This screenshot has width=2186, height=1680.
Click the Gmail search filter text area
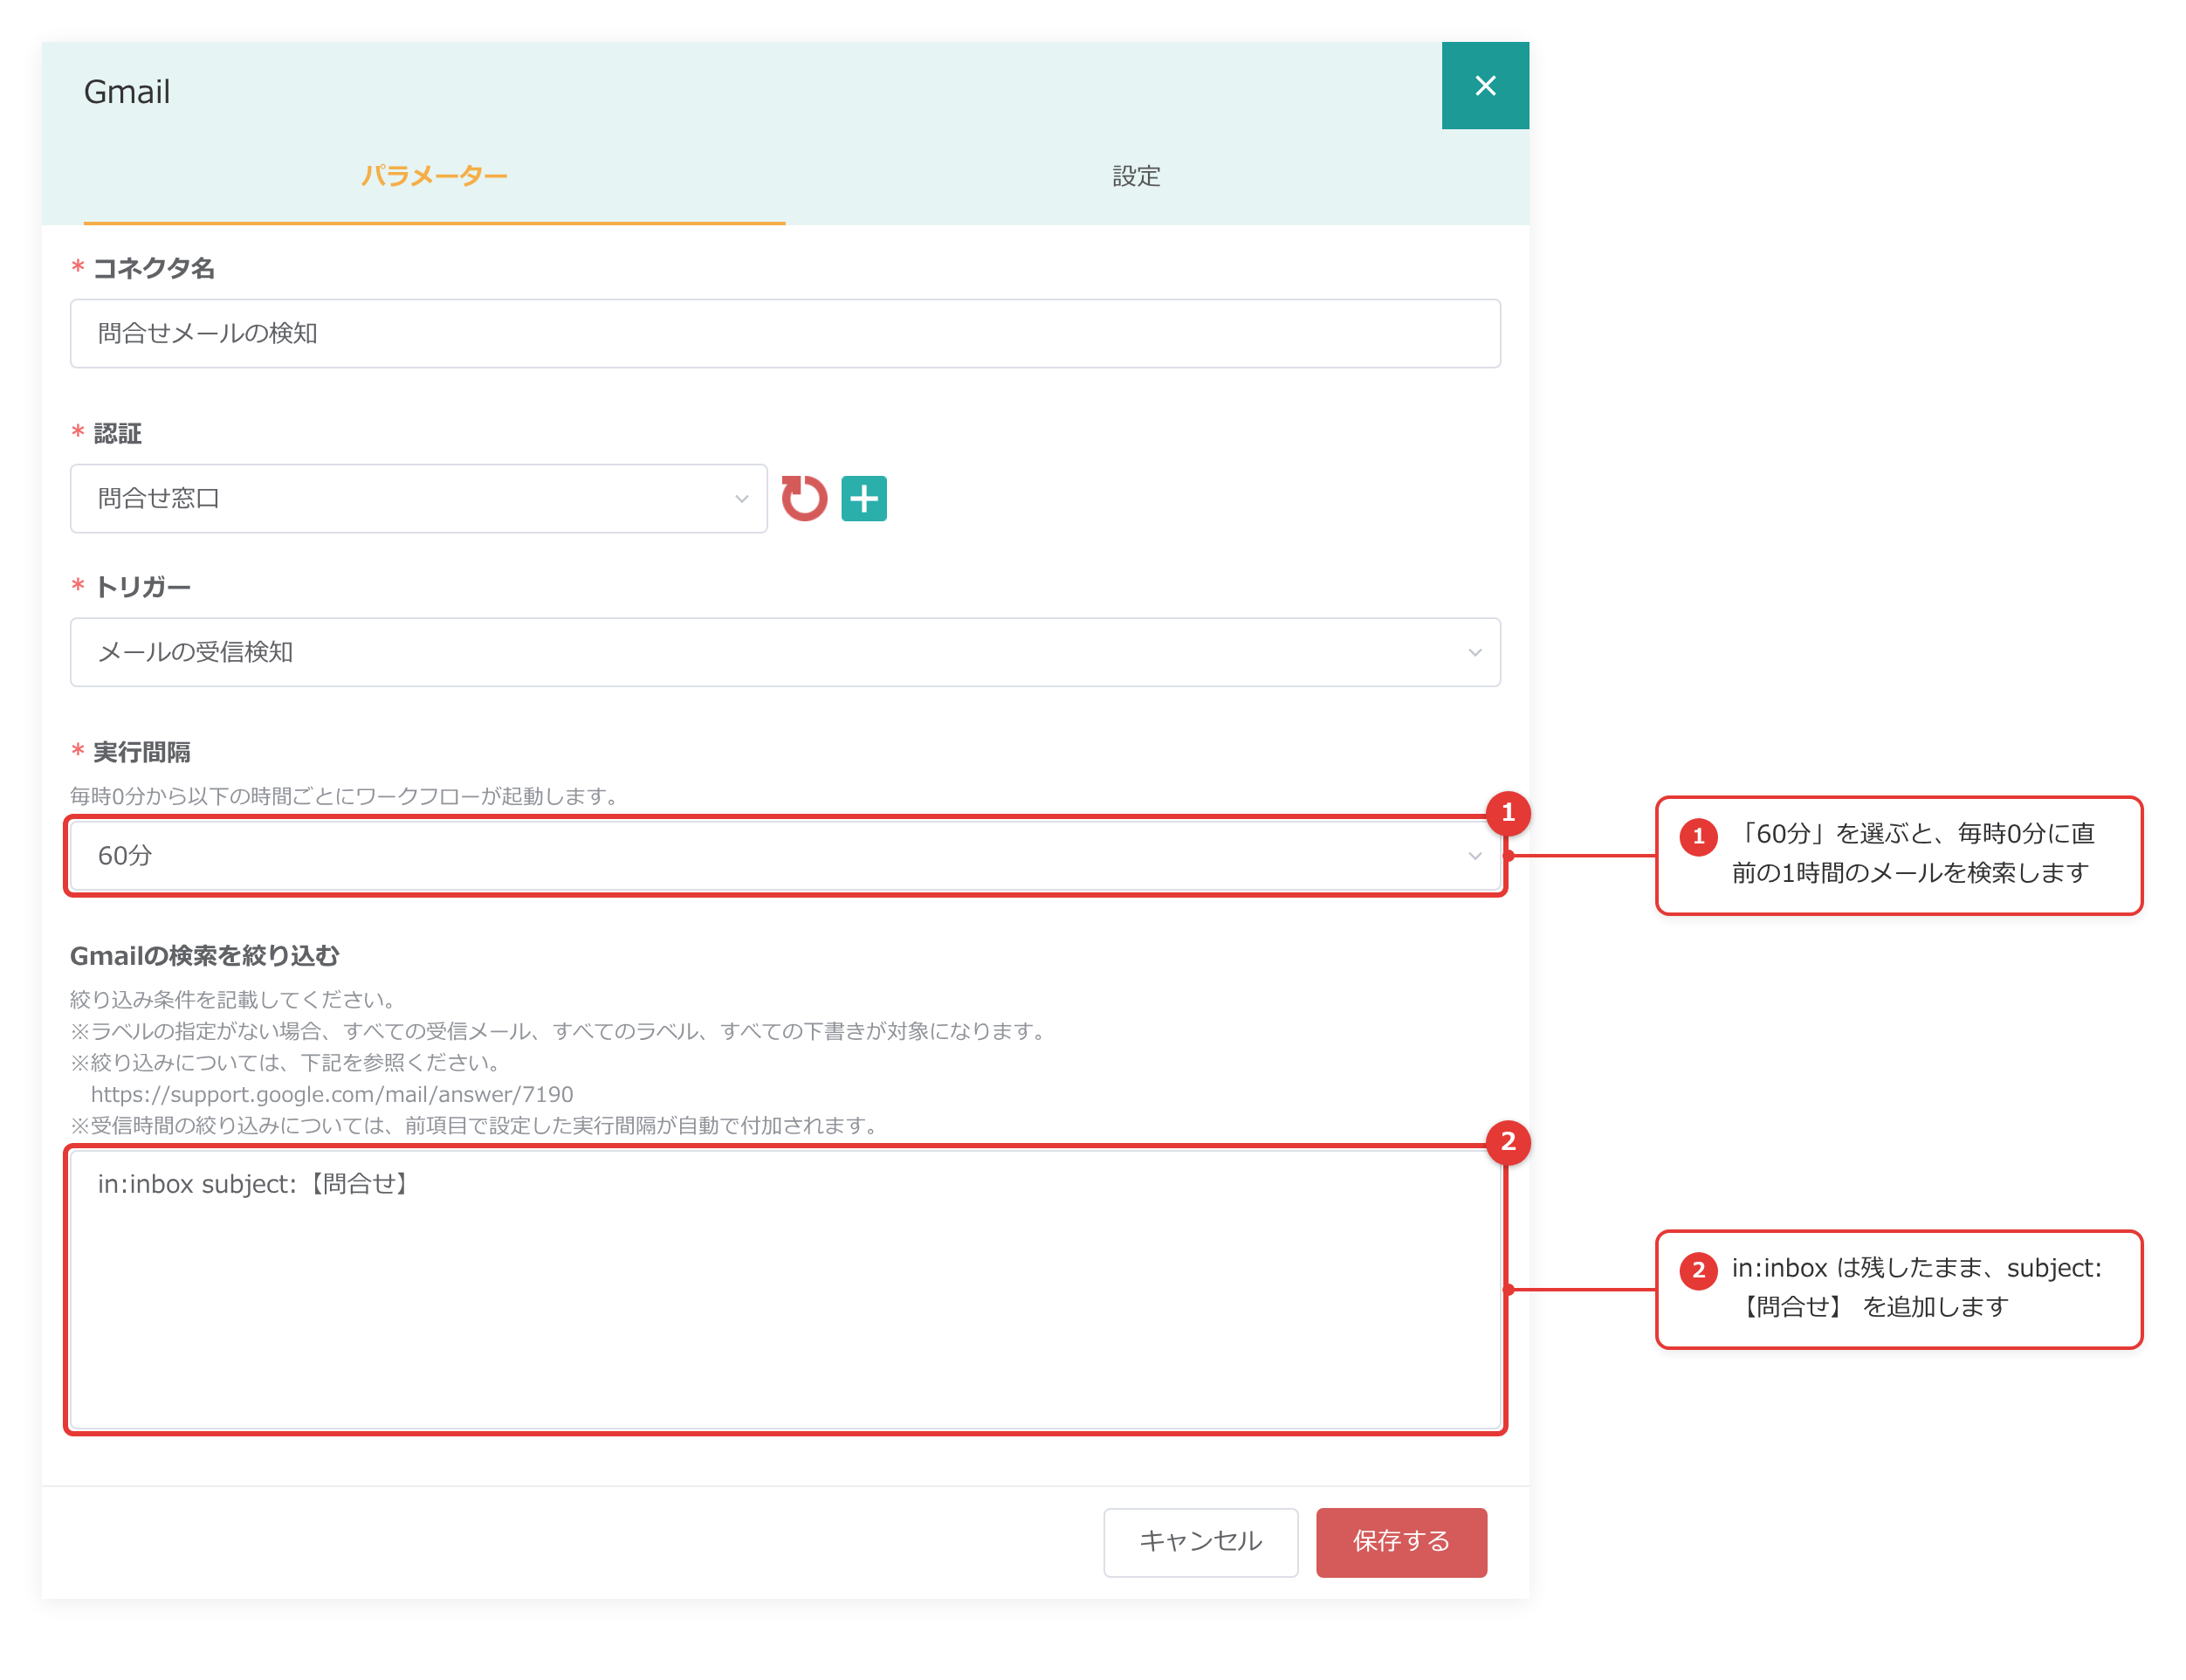786,1290
